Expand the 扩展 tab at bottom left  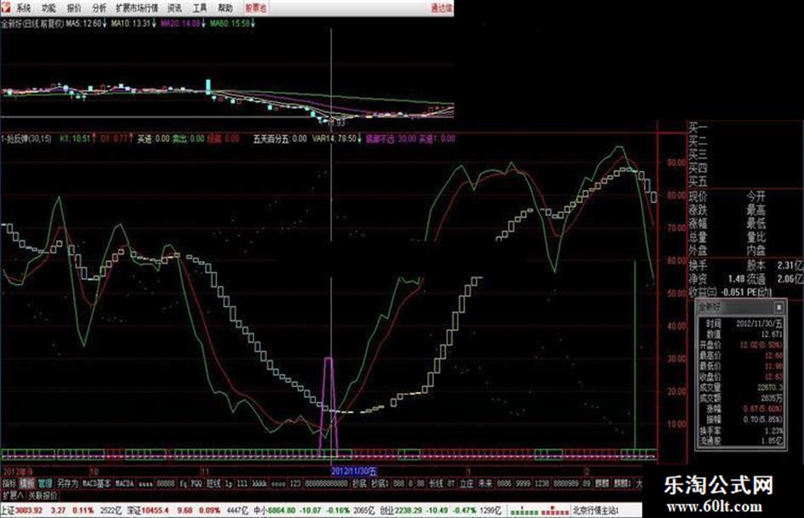13,495
